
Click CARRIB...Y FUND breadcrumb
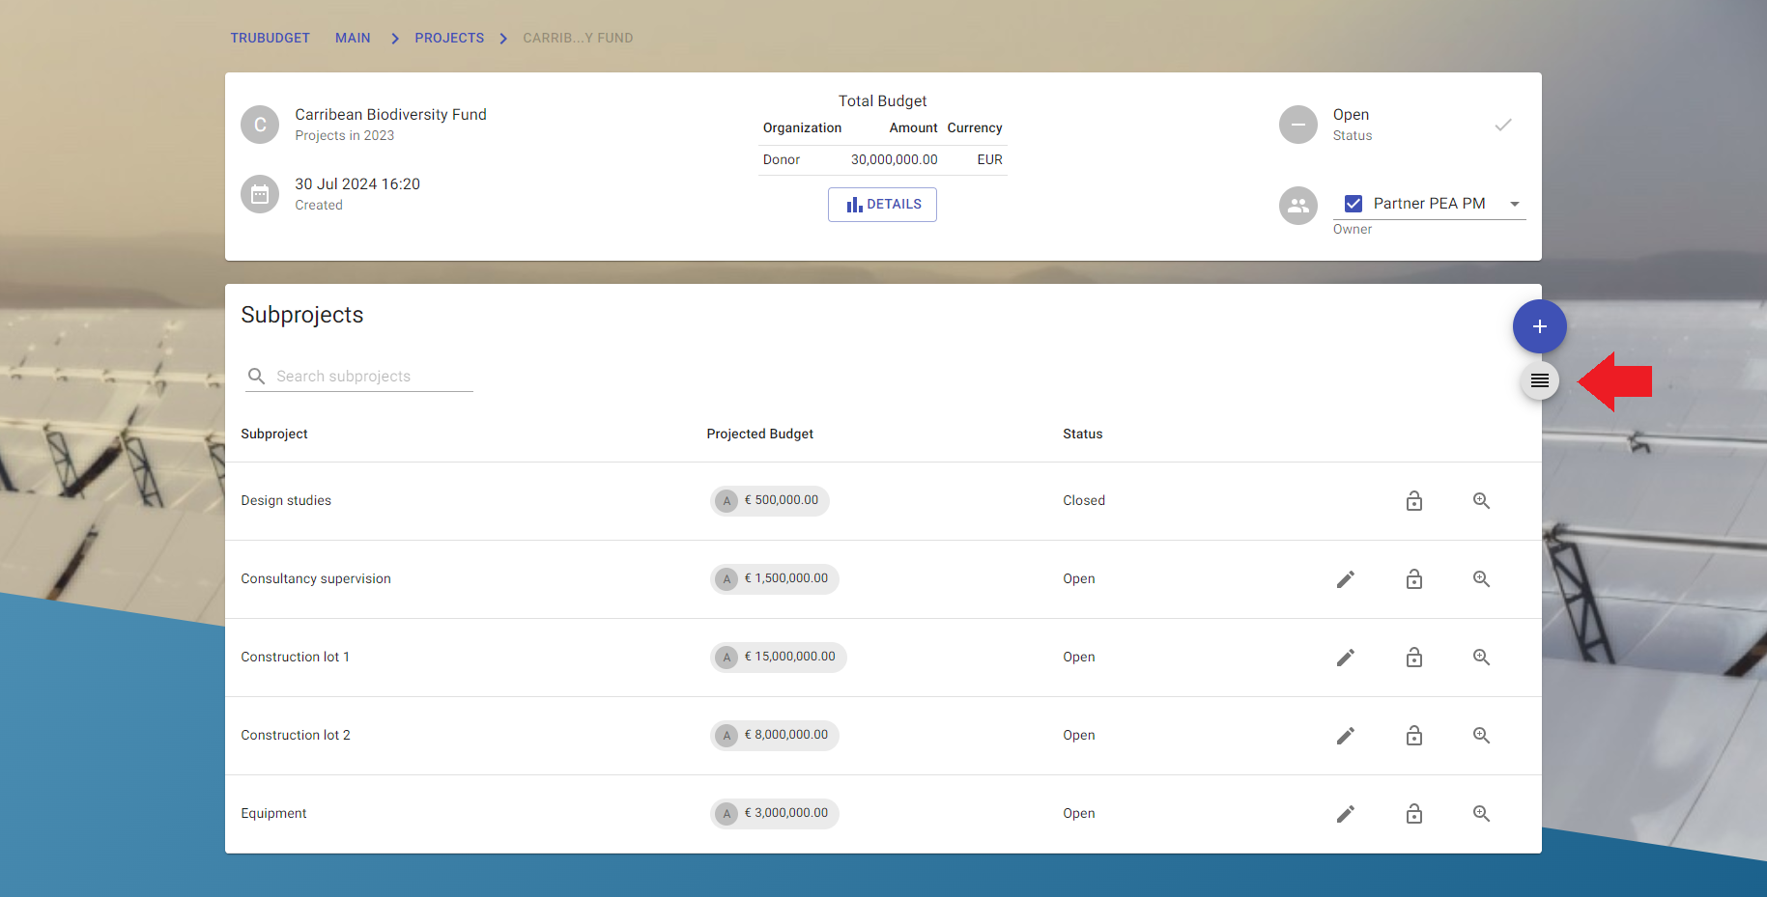point(578,38)
